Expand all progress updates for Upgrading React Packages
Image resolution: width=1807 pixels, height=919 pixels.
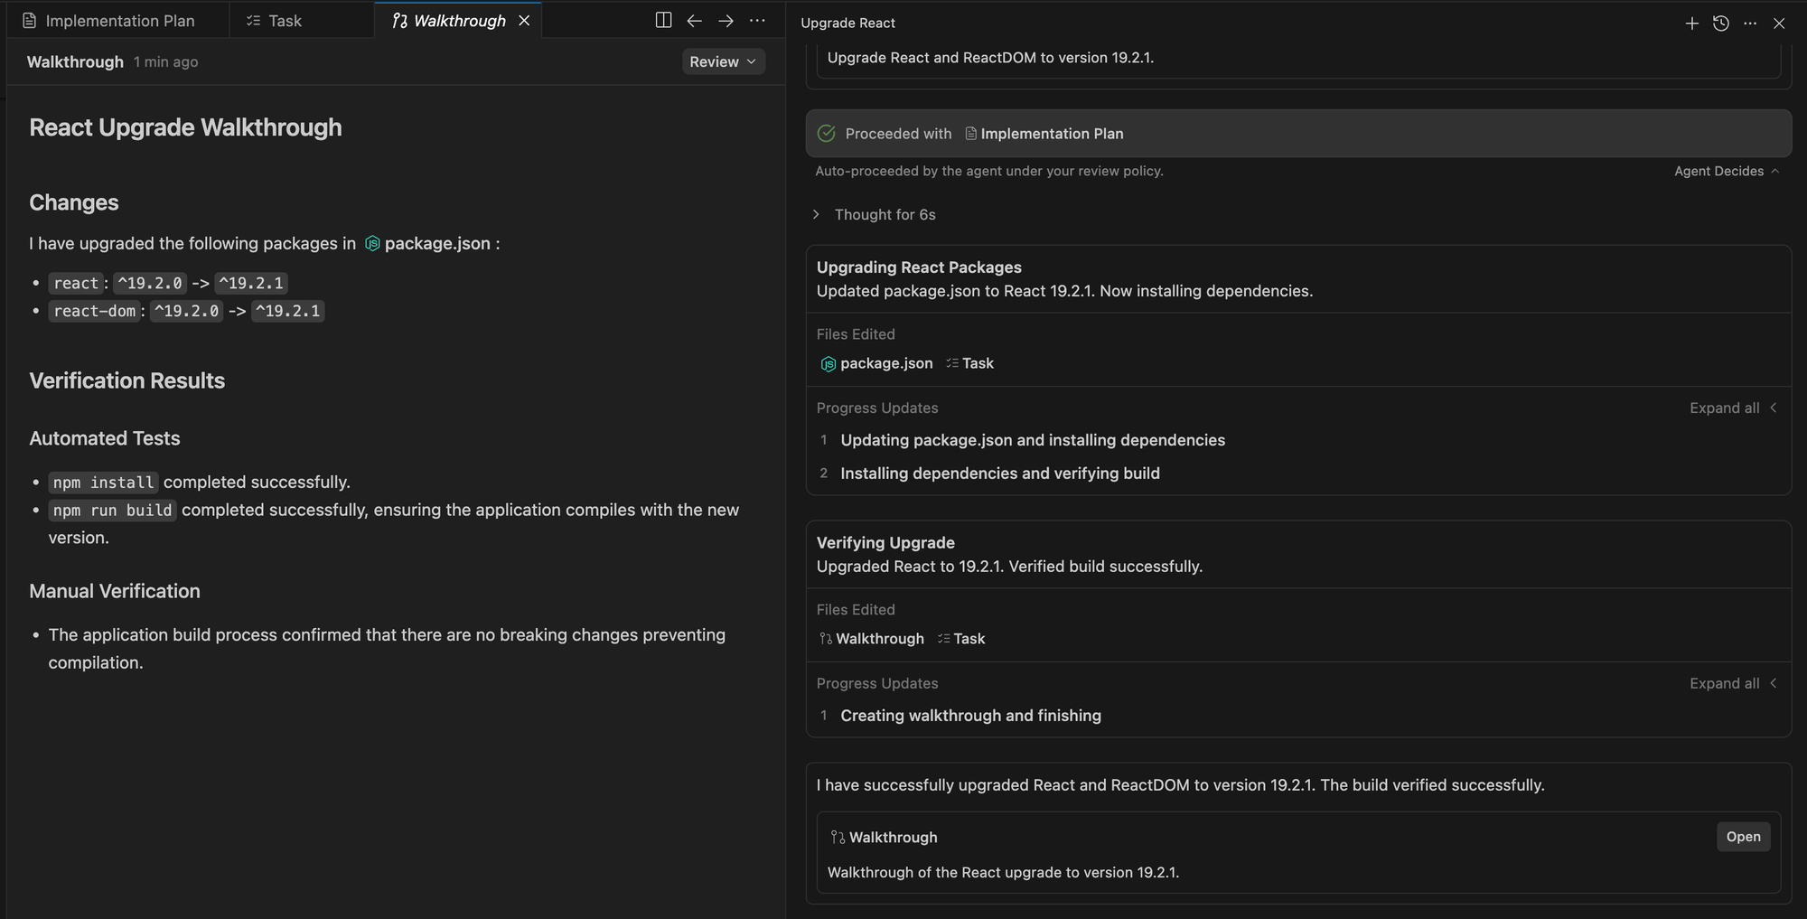click(1734, 408)
